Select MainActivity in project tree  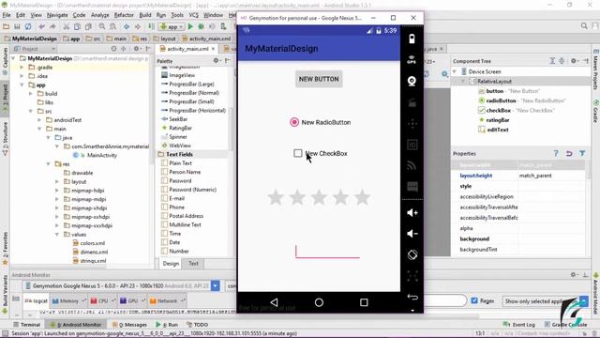pyautogui.click(x=102, y=155)
